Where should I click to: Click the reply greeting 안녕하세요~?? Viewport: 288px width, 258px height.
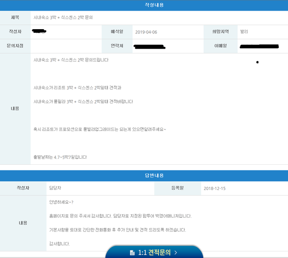(61, 202)
